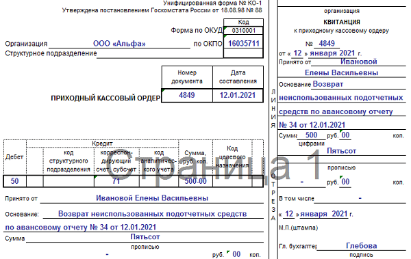
Task: Select Принято от Ивановой Елены Васильевны
Action: [152, 198]
